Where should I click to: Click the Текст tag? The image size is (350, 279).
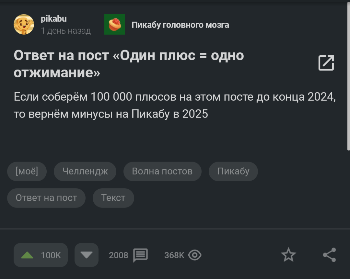pos(113,198)
